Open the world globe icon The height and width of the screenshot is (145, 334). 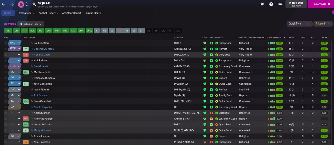click(262, 4)
